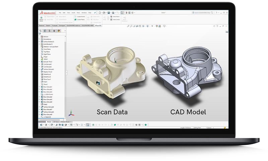
Task: Expand the Surface Bodies(3) folder
Action: point(39,42)
